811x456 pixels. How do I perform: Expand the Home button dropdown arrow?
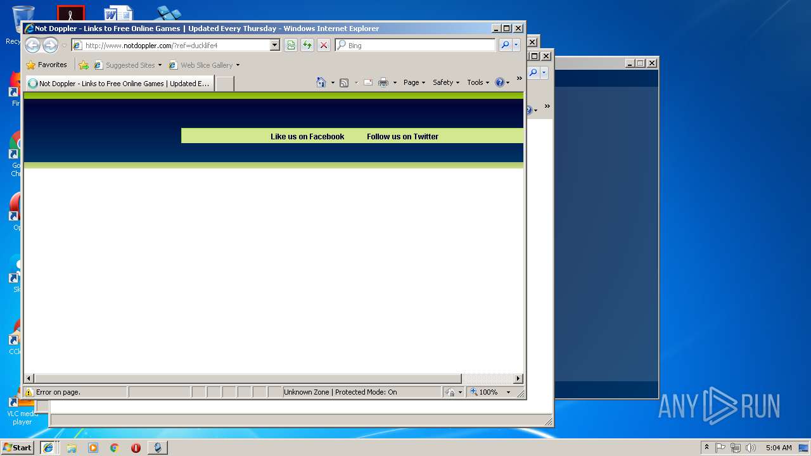[x=333, y=82]
